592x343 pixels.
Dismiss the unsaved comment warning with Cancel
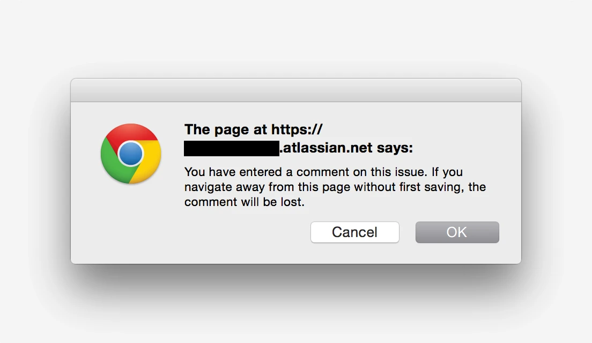coord(354,232)
